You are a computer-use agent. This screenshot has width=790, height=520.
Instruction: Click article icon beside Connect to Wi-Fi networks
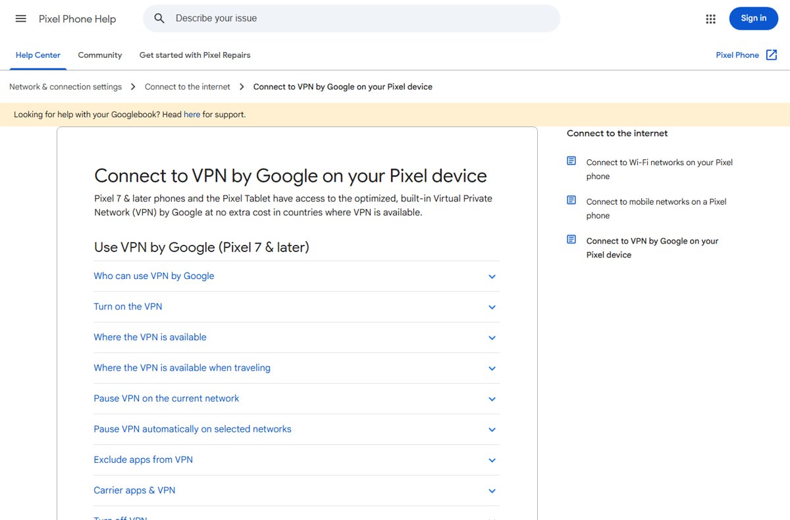tap(571, 161)
